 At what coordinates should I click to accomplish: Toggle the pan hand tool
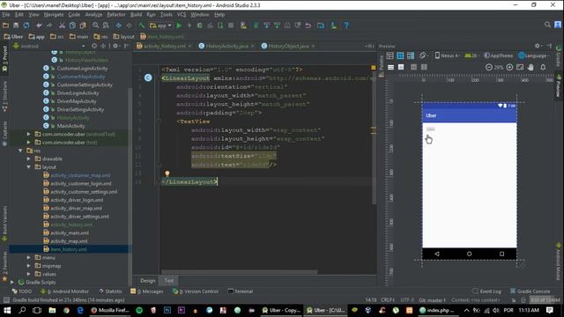tap(531, 67)
